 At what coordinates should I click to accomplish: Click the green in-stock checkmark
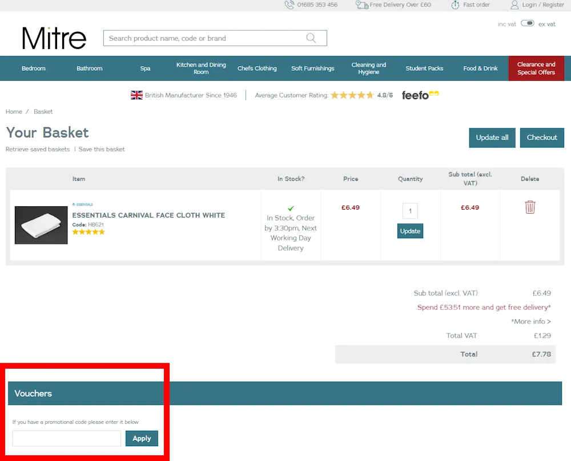(x=291, y=208)
